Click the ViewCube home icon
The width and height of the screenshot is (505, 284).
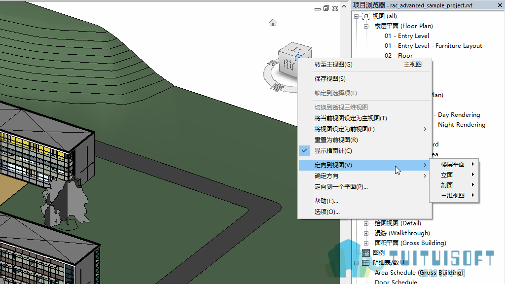(x=273, y=23)
